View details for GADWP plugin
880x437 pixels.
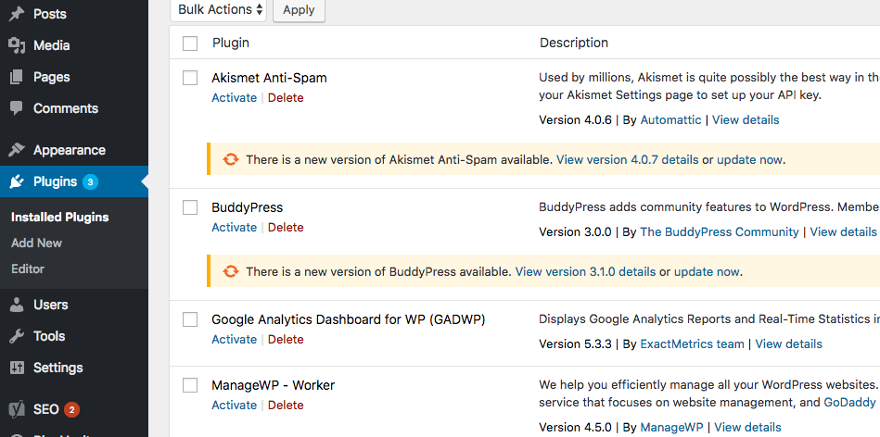(x=788, y=344)
